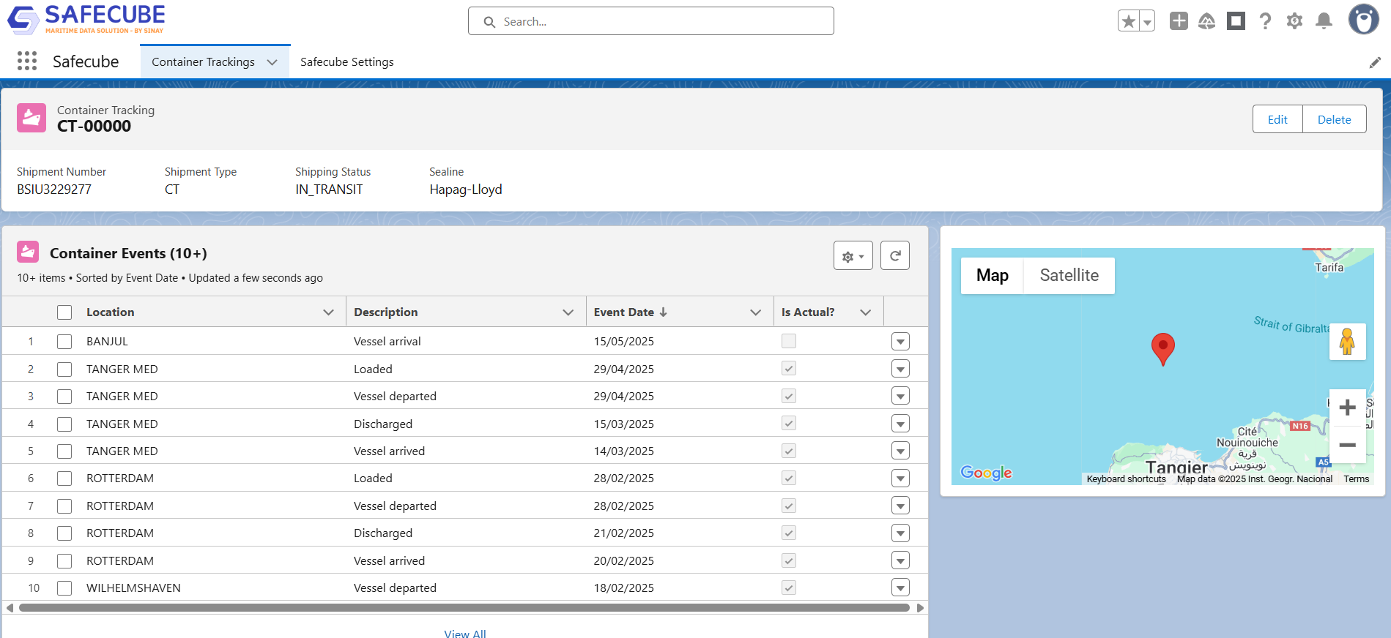Image resolution: width=1391 pixels, height=638 pixels.
Task: Click the edit page pencil icon
Action: tap(1375, 62)
